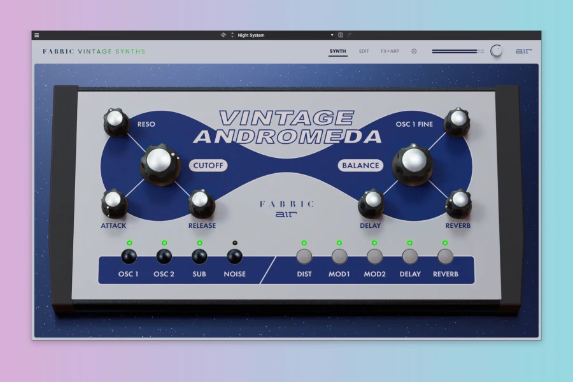573x382 pixels.
Task: Click the green LED above MOD2
Action: [374, 243]
